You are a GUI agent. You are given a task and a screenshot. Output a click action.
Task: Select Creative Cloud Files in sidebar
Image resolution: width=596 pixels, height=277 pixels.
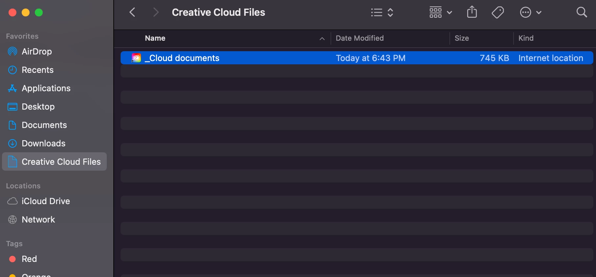54,161
